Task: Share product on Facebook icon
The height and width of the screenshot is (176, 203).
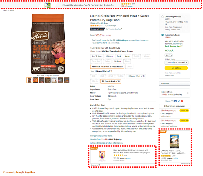Action: 176,101
